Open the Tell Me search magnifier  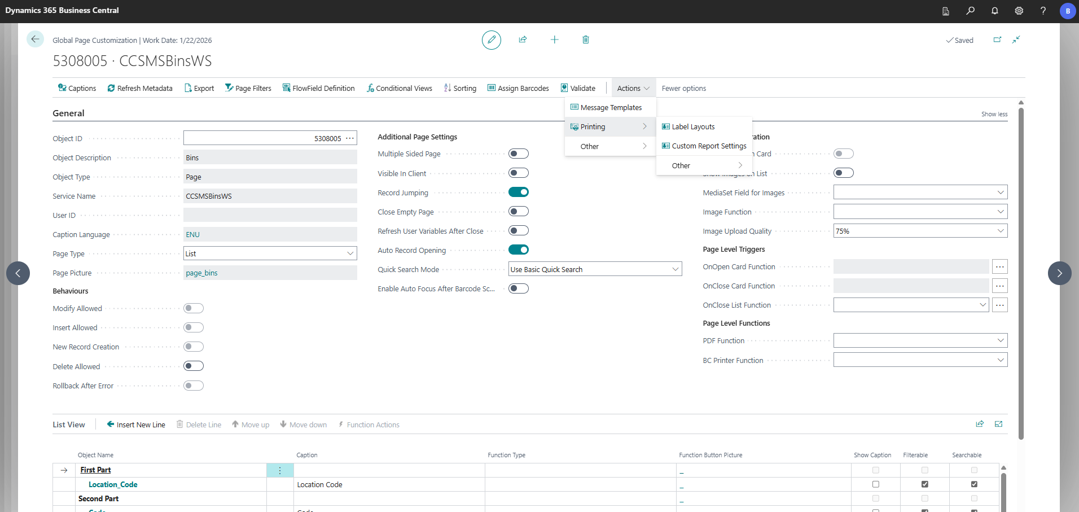coord(971,11)
